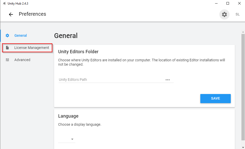Click the vertical scrollbar thumb
This screenshot has width=245, height=149.
[243, 87]
